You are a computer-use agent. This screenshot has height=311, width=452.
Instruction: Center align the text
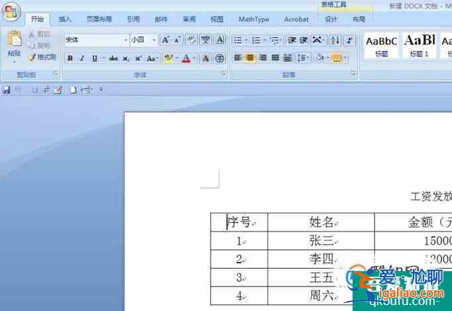coord(250,58)
